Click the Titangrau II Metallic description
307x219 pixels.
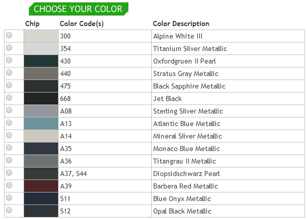[184, 161]
